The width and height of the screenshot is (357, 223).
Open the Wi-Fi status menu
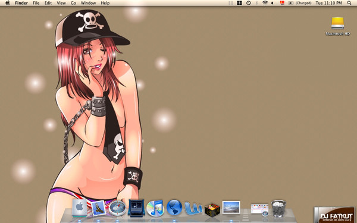pos(265,3)
